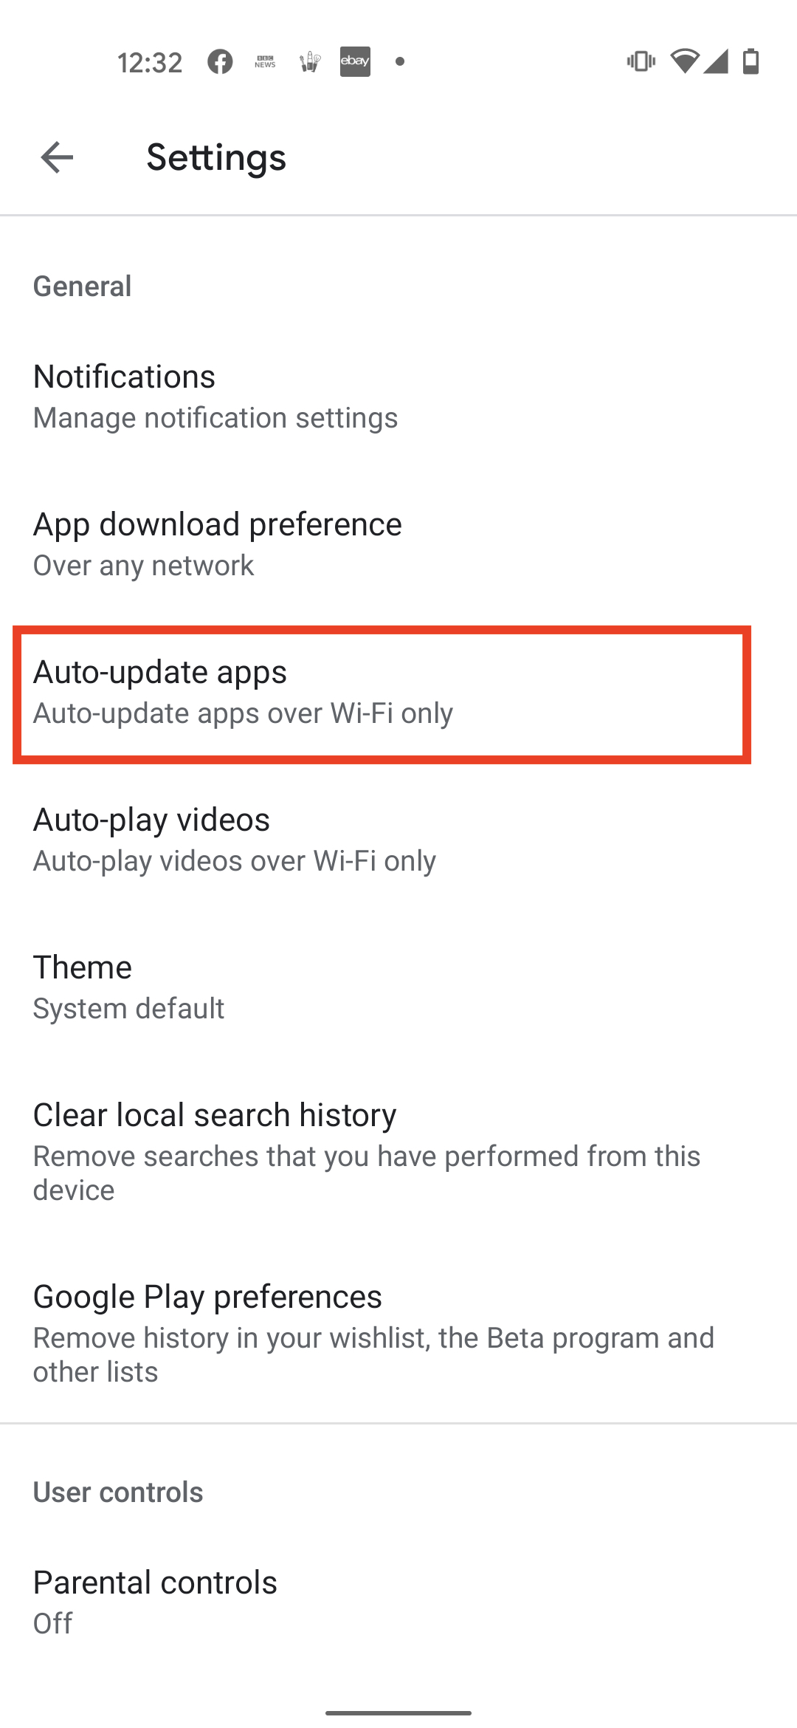Tap the back arrow icon
This screenshot has height=1728, width=797.
[57, 157]
